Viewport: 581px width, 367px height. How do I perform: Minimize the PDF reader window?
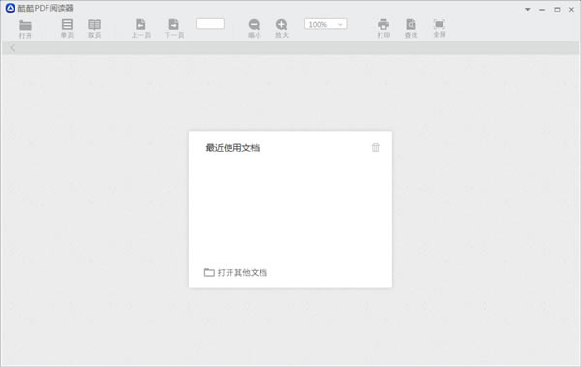pos(542,10)
